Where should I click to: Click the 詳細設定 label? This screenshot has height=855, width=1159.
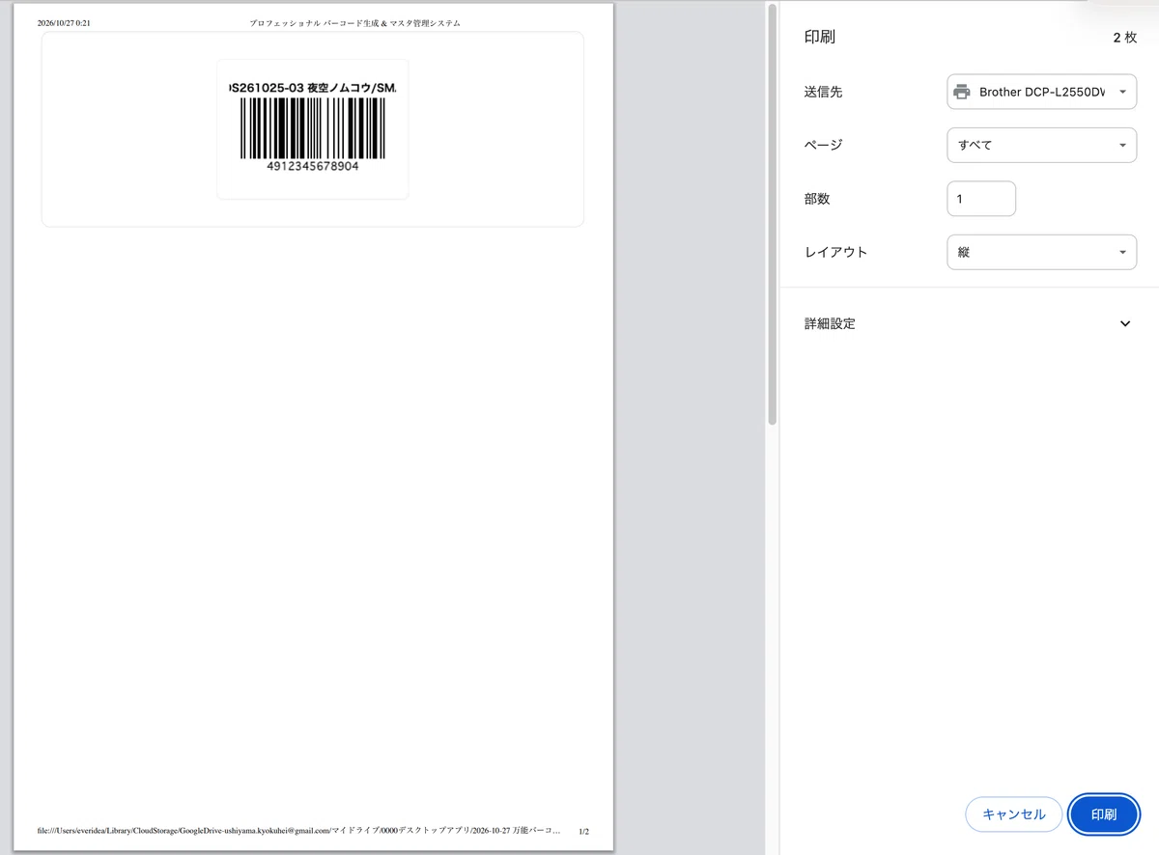tap(830, 324)
